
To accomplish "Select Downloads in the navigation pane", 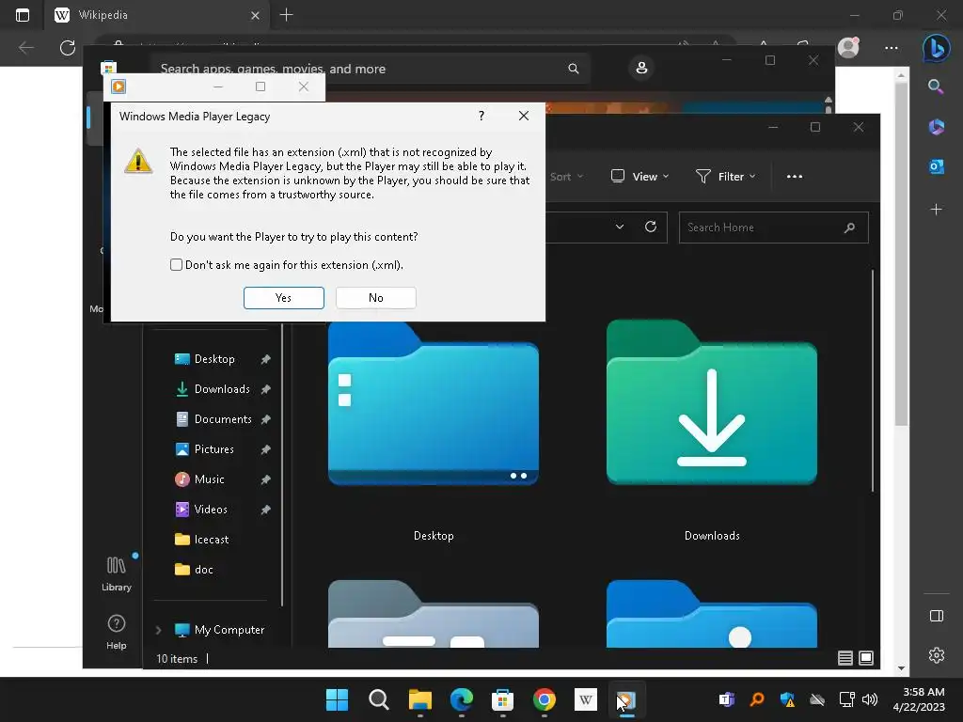I will click(222, 389).
